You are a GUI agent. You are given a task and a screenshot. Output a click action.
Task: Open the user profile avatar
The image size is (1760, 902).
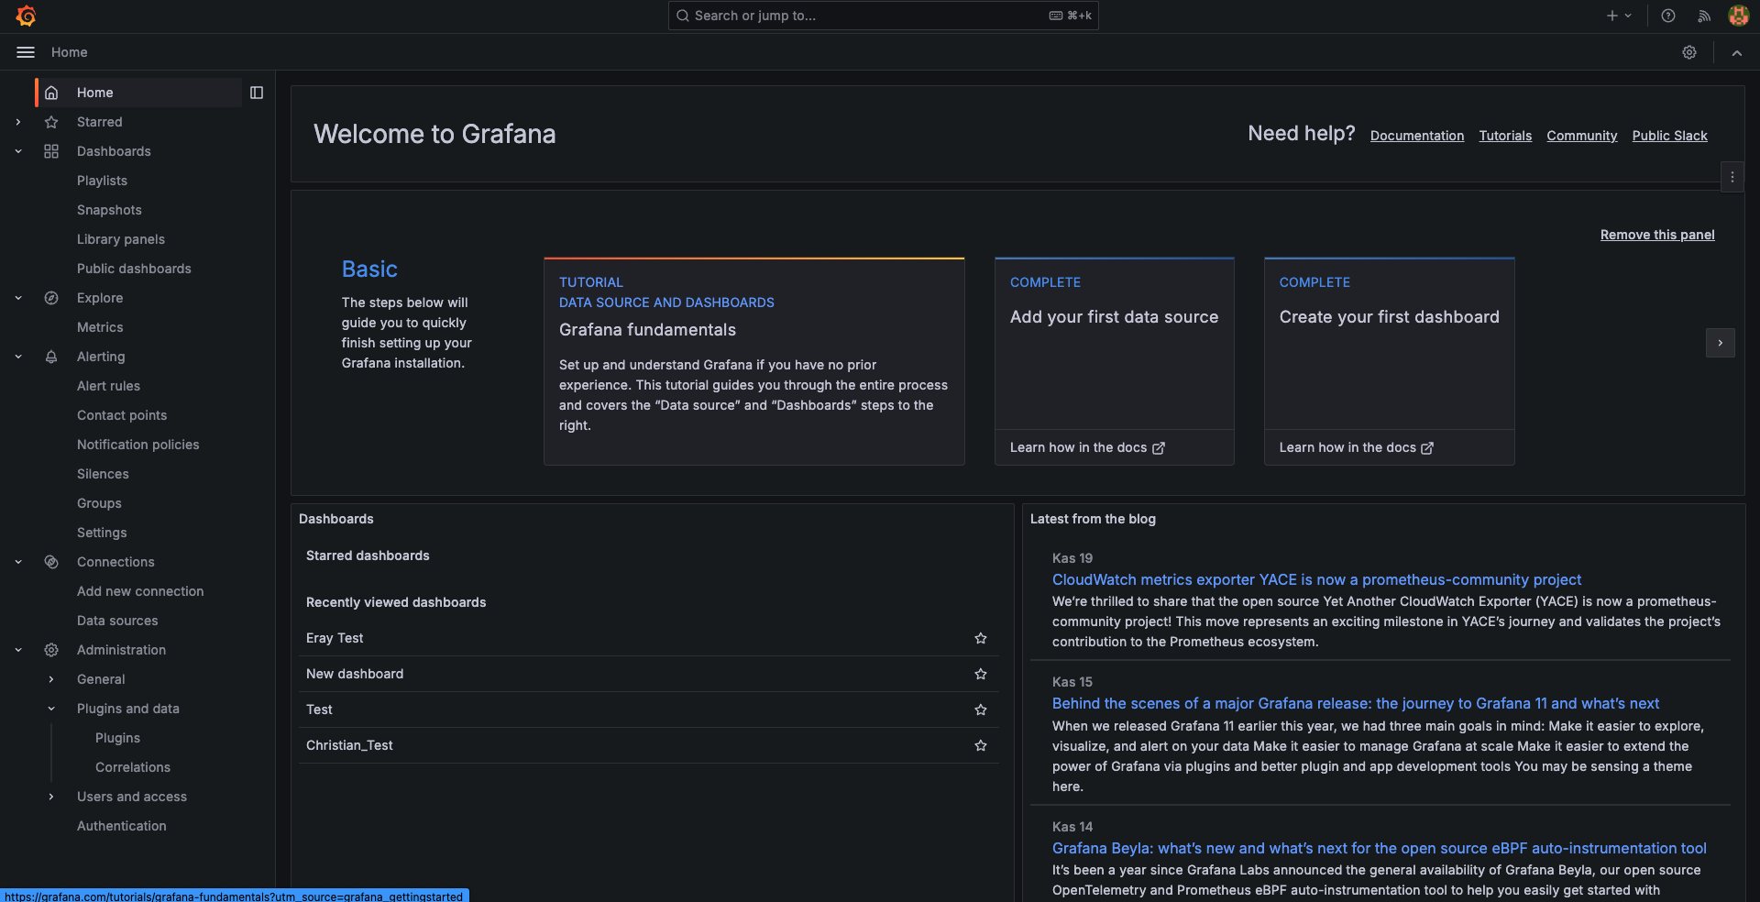click(x=1738, y=16)
